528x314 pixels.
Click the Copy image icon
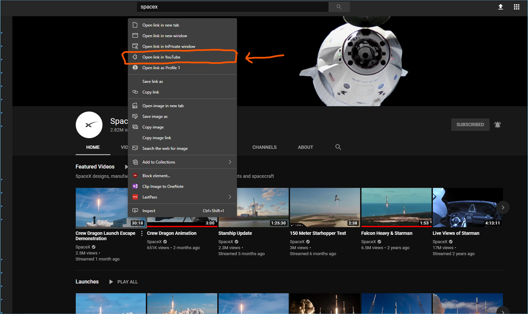[135, 127]
